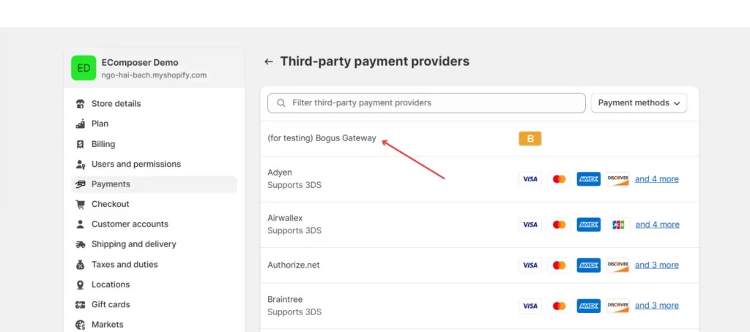Select the Airwallex provider row
Image resolution: width=750 pixels, height=332 pixels.
pyautogui.click(x=285, y=219)
